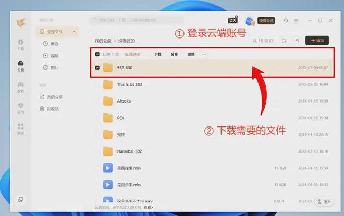Screen dimensions: 344x216
Task: Open the headset customer service icon
Action: (x=286, y=21)
